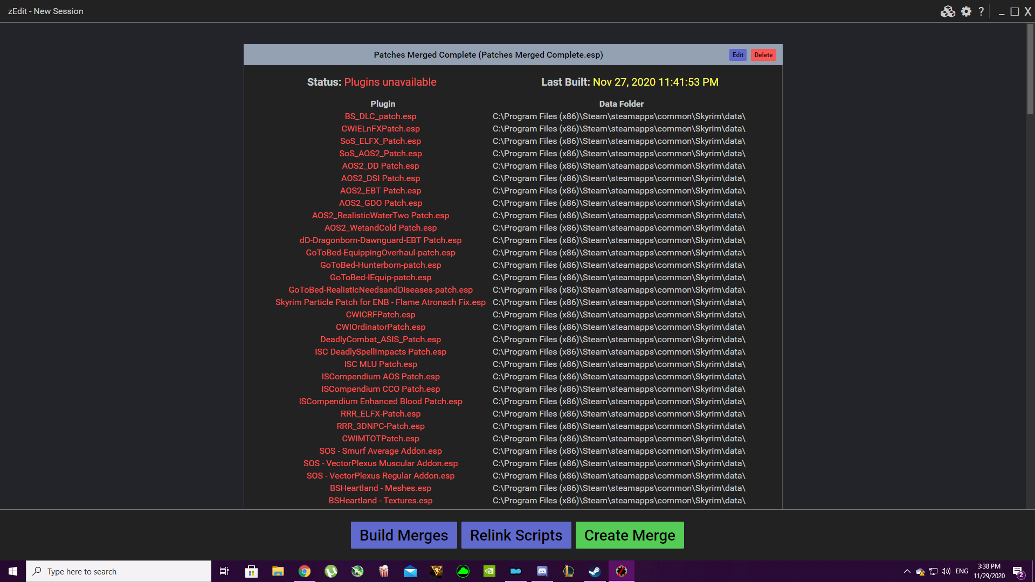Switch to Google Chrome on the taskbar
1035x582 pixels.
[x=305, y=571]
